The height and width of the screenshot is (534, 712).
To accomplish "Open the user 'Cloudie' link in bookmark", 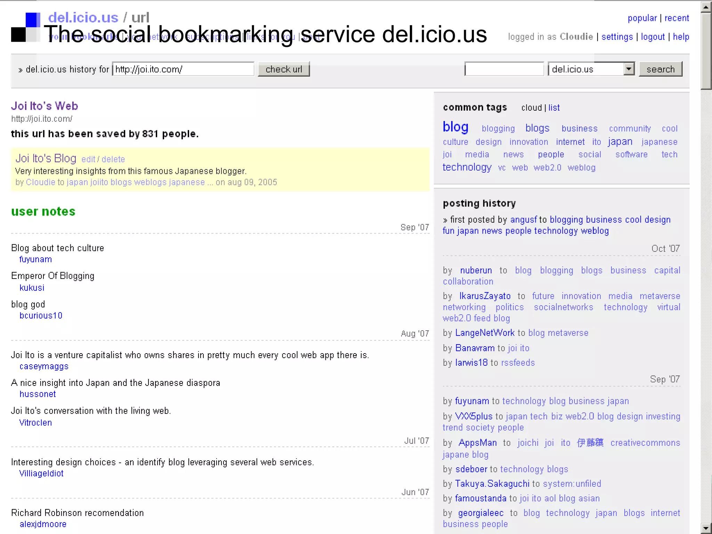I will click(40, 182).
